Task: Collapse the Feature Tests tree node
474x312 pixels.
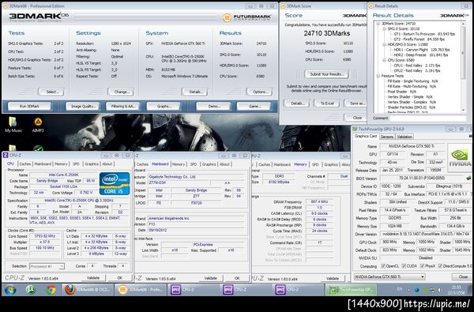Action: (x=378, y=76)
